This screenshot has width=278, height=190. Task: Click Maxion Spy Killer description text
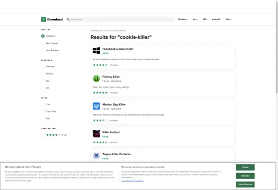(x=129, y=115)
